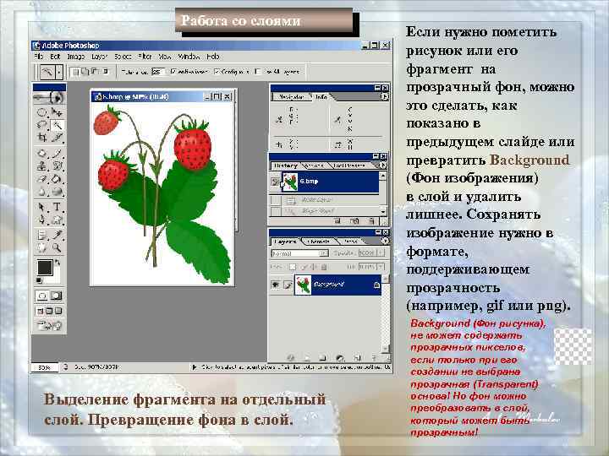Open status bar info arrow menu
609x456 pixels.
195,366
